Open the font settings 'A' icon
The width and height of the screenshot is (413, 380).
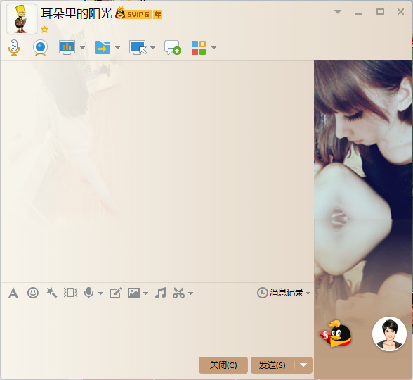click(13, 293)
